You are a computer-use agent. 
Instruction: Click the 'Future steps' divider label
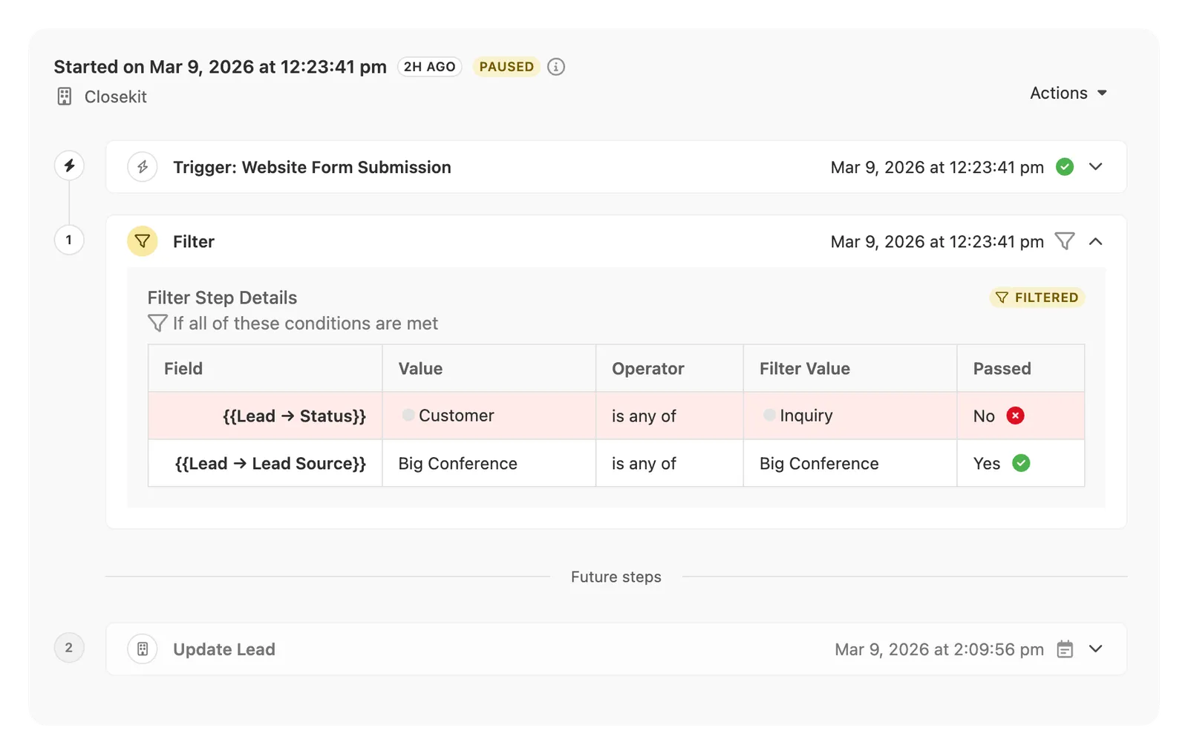pos(616,577)
